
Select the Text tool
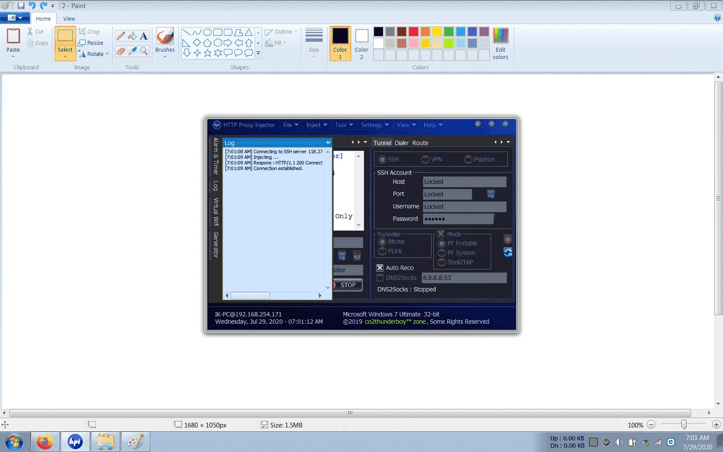coord(144,36)
